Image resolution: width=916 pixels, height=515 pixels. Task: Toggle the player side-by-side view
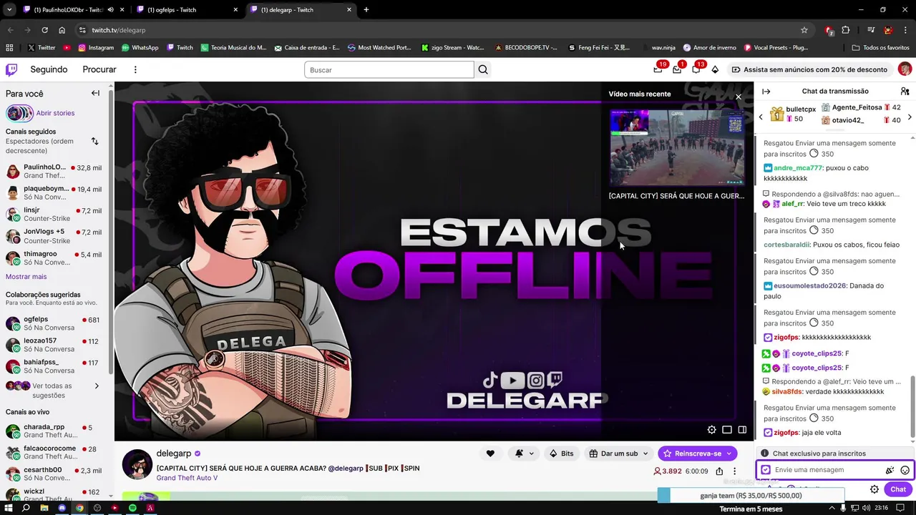point(742,430)
